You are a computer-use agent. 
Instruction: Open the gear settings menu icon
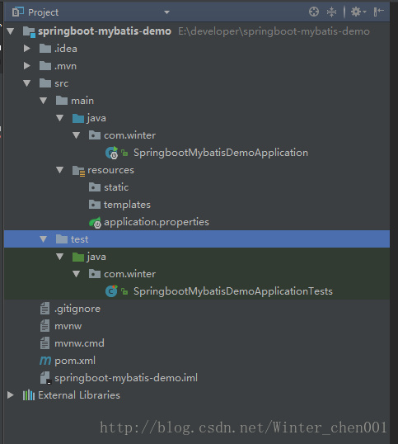(358, 12)
